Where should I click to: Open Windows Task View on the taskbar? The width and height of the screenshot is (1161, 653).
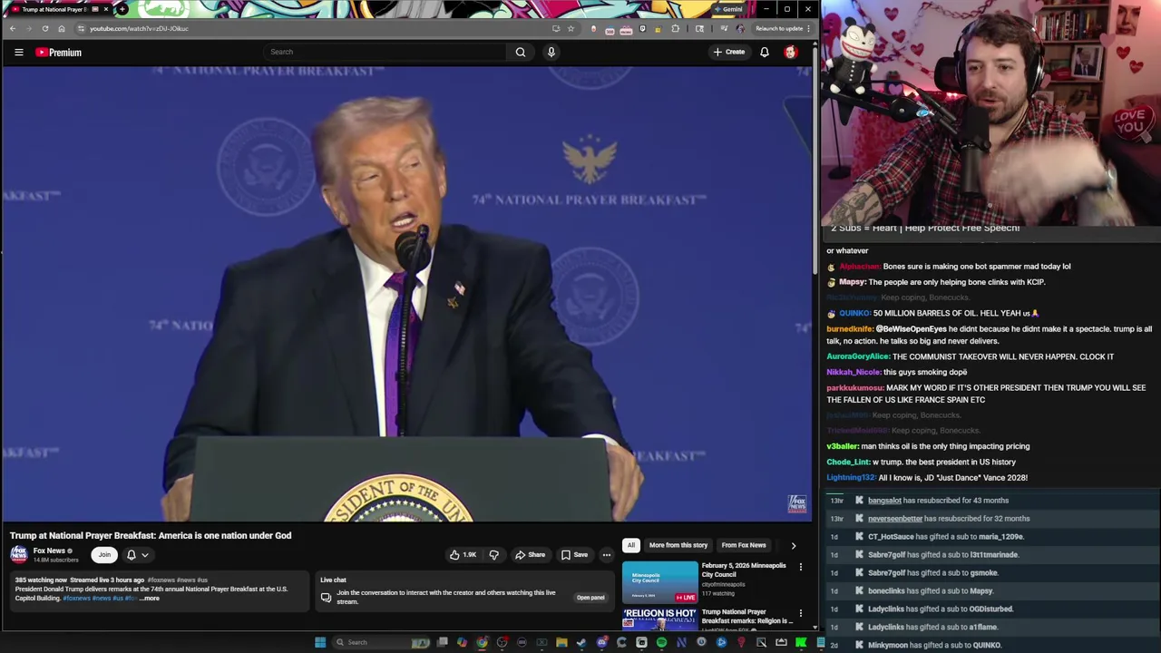442,642
